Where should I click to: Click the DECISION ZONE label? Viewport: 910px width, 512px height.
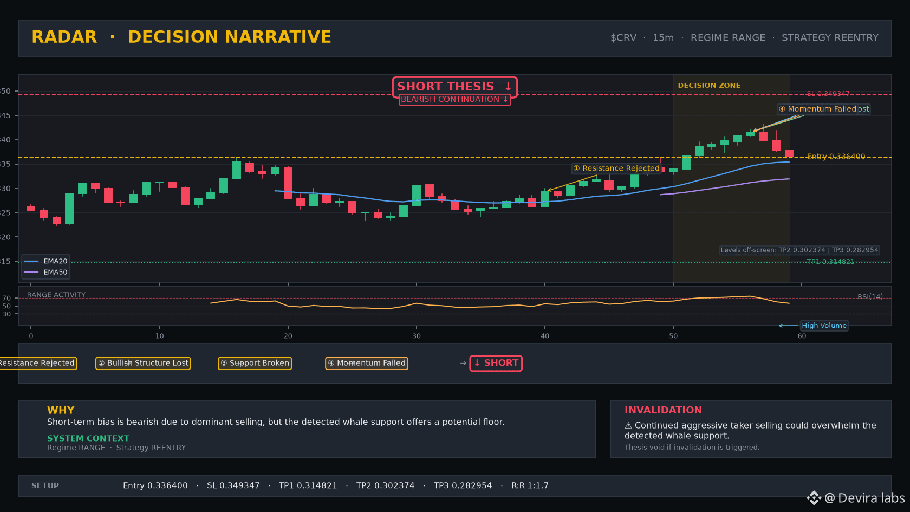coord(709,86)
